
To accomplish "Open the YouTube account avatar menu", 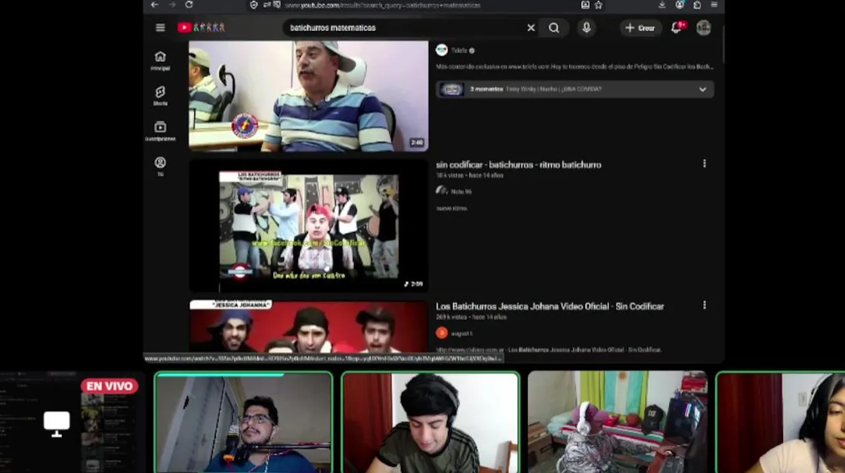I will pyautogui.click(x=704, y=28).
